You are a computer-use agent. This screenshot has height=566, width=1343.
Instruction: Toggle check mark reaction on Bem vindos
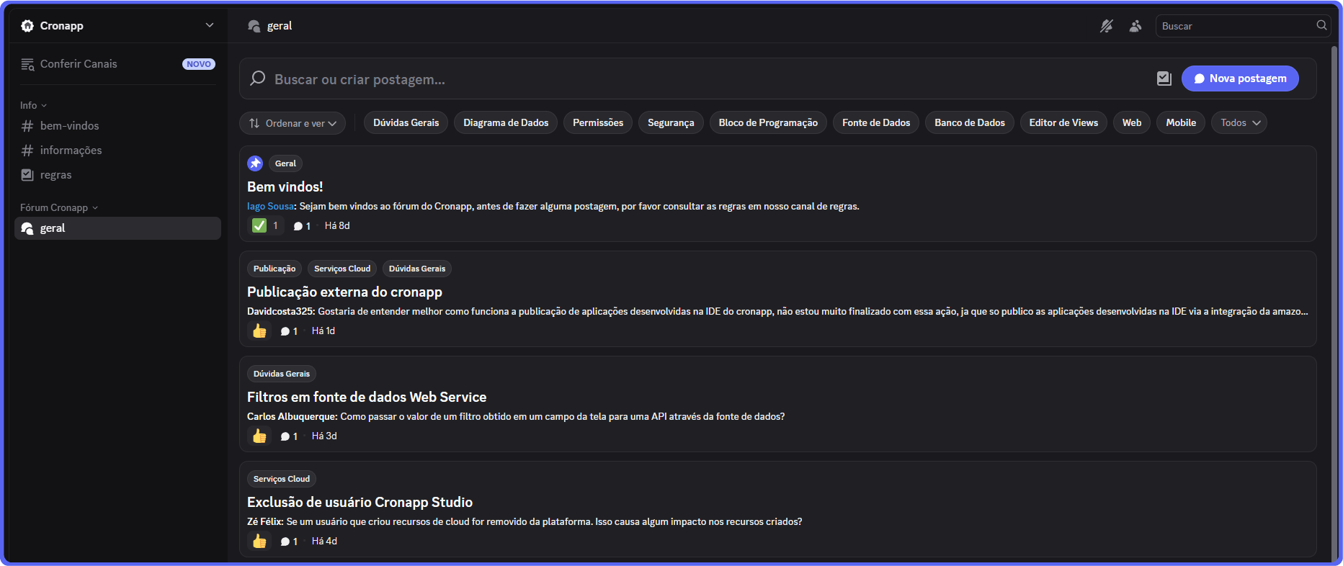[266, 225]
